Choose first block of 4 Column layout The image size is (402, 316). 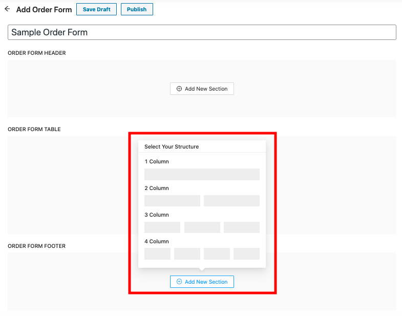(x=157, y=254)
